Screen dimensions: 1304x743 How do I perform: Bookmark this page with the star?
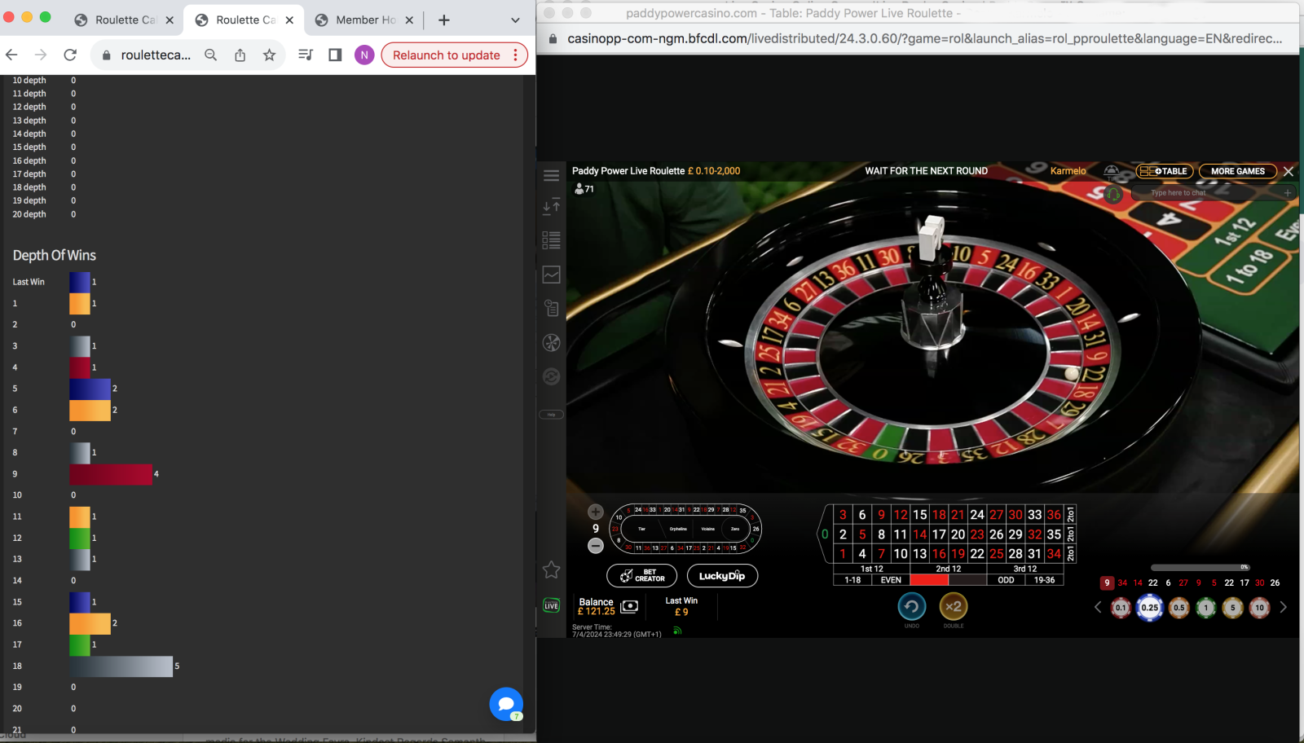click(269, 55)
